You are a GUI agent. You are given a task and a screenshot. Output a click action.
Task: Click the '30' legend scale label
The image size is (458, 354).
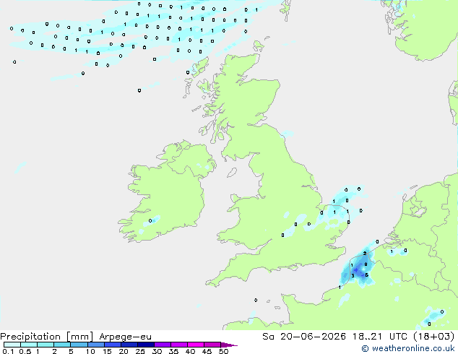[x=157, y=351]
